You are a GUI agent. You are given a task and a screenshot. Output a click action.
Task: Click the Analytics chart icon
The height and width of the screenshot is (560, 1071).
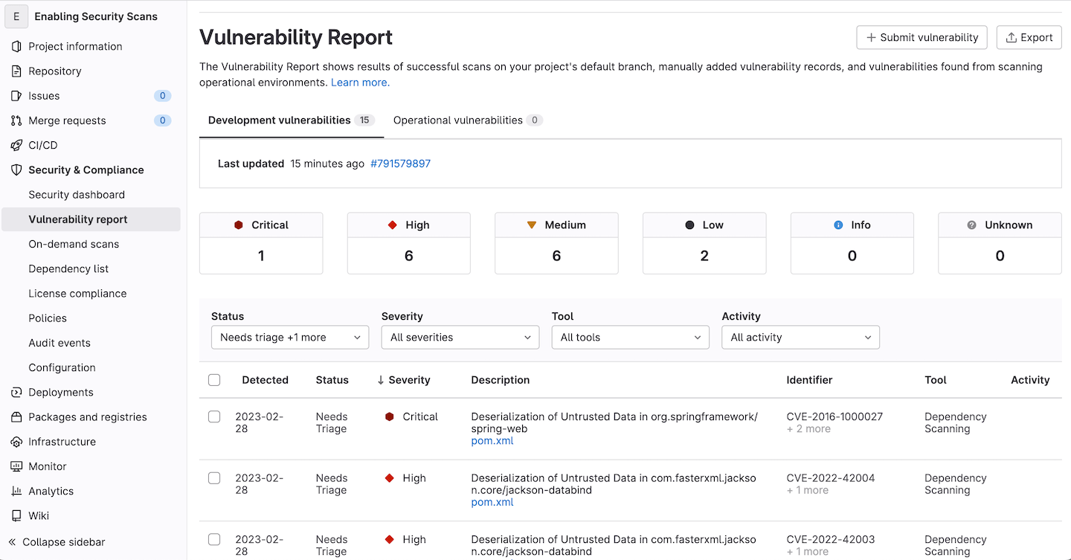click(x=16, y=491)
